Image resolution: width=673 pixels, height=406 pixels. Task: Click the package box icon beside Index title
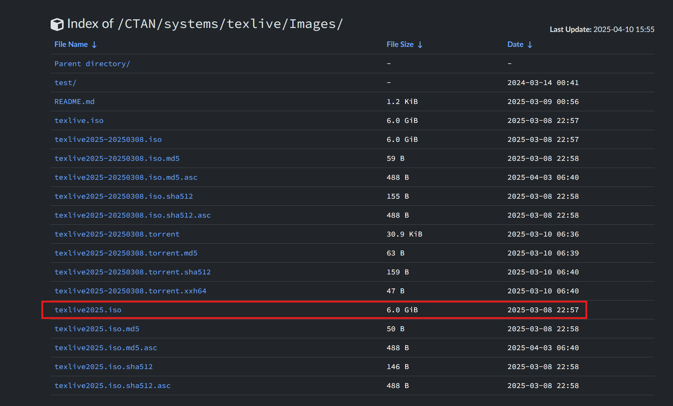click(57, 25)
